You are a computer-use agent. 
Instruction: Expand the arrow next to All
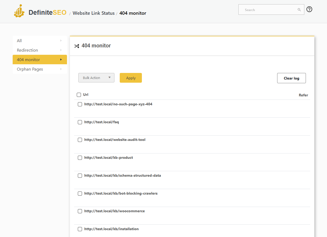[61, 41]
